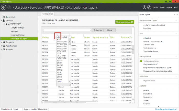Choose FILESERVER1 in filter dropdown list
179x111 pixels.
(61, 56)
